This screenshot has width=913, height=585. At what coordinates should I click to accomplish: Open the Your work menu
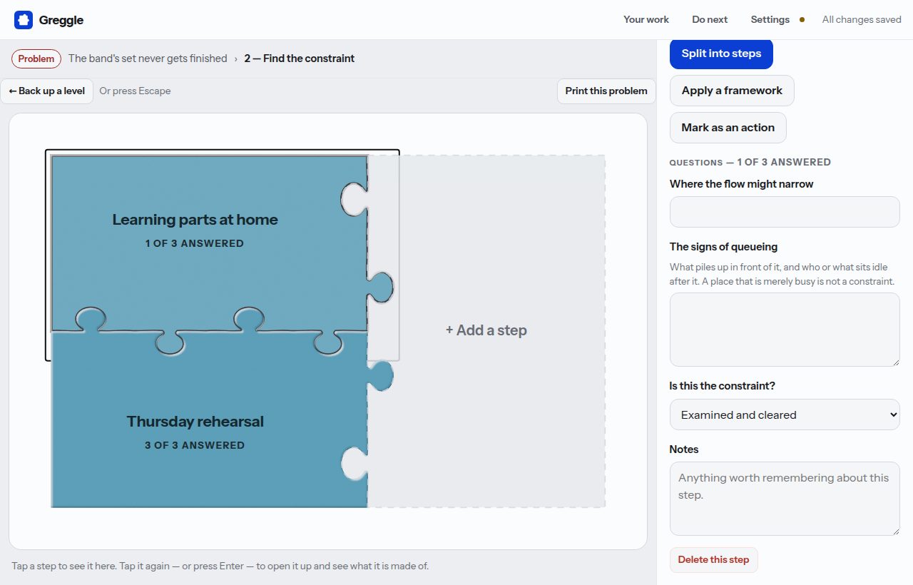[646, 20]
